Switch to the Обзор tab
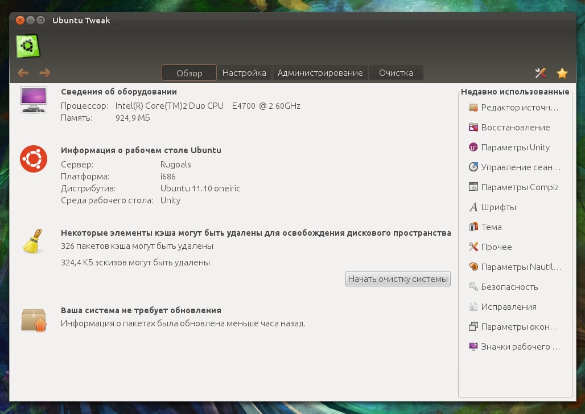 (x=189, y=73)
